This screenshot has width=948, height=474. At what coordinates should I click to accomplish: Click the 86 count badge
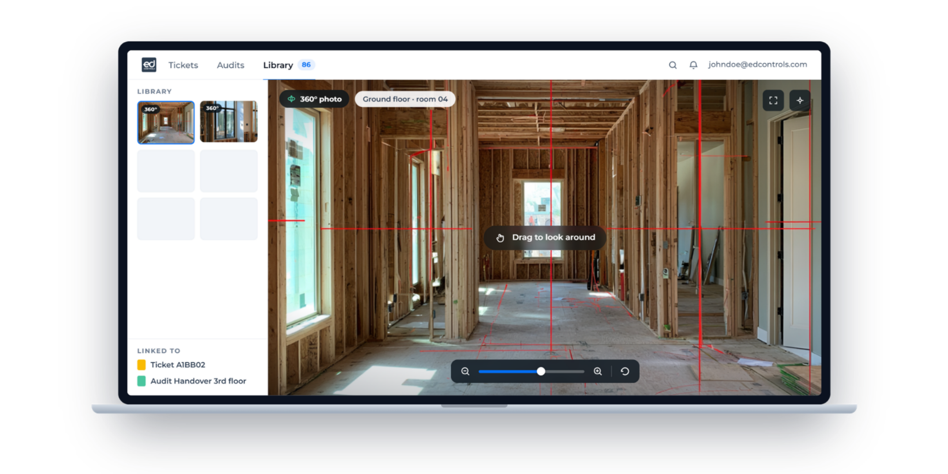pyautogui.click(x=306, y=65)
